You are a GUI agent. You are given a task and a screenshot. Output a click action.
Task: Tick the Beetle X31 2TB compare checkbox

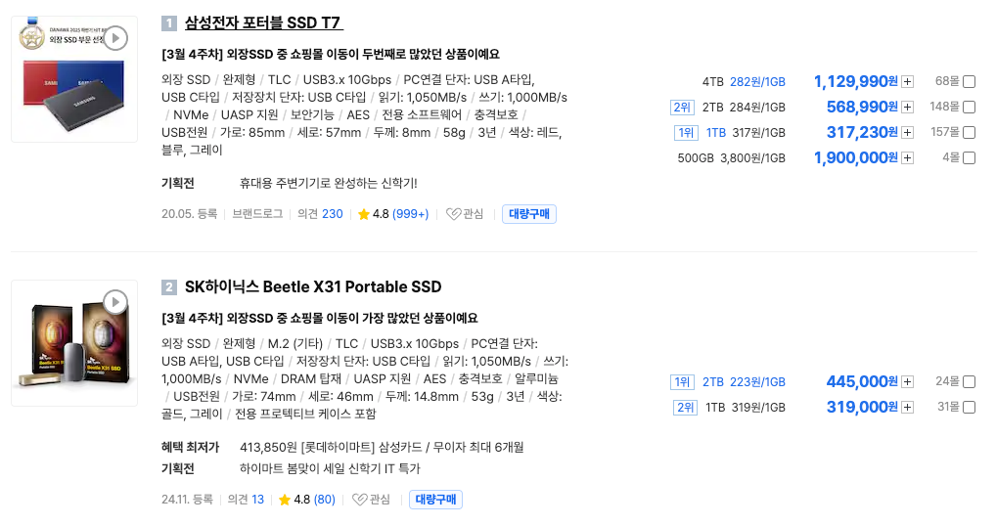pyautogui.click(x=969, y=382)
